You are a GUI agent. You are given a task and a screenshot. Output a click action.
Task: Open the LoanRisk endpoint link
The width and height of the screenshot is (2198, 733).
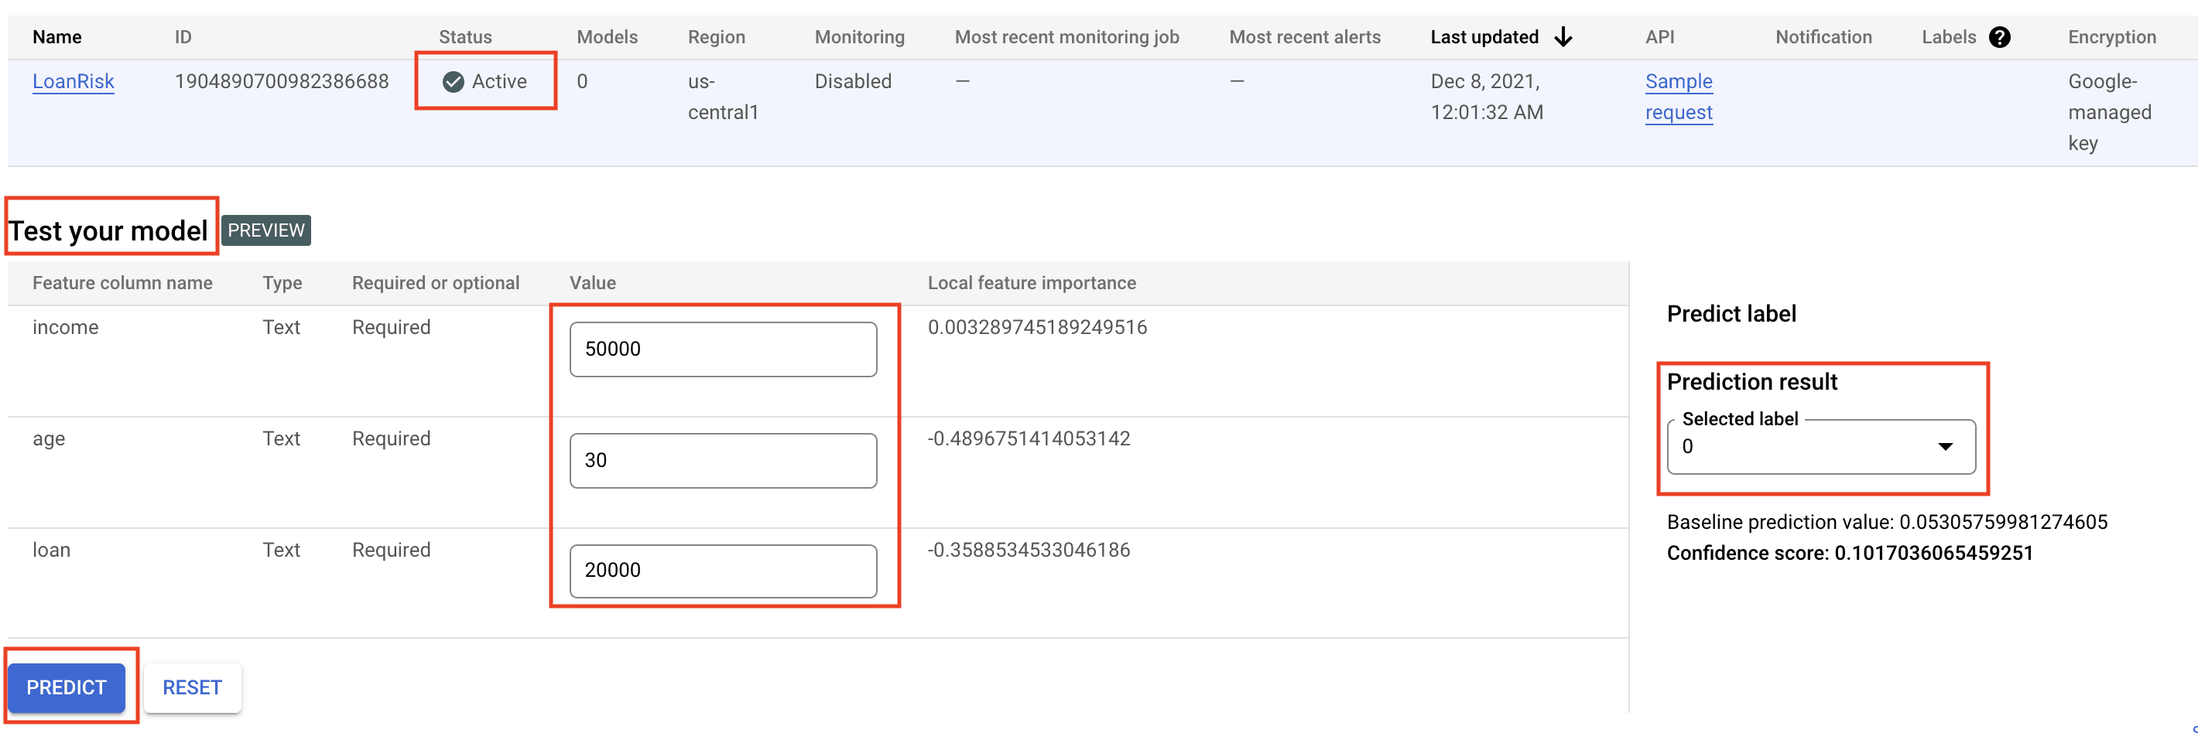click(x=74, y=82)
